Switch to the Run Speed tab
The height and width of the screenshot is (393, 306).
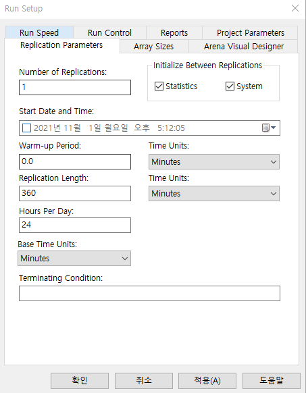tap(39, 32)
